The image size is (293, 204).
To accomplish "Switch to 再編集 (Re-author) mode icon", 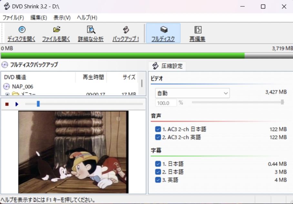I will pyautogui.click(x=197, y=30).
